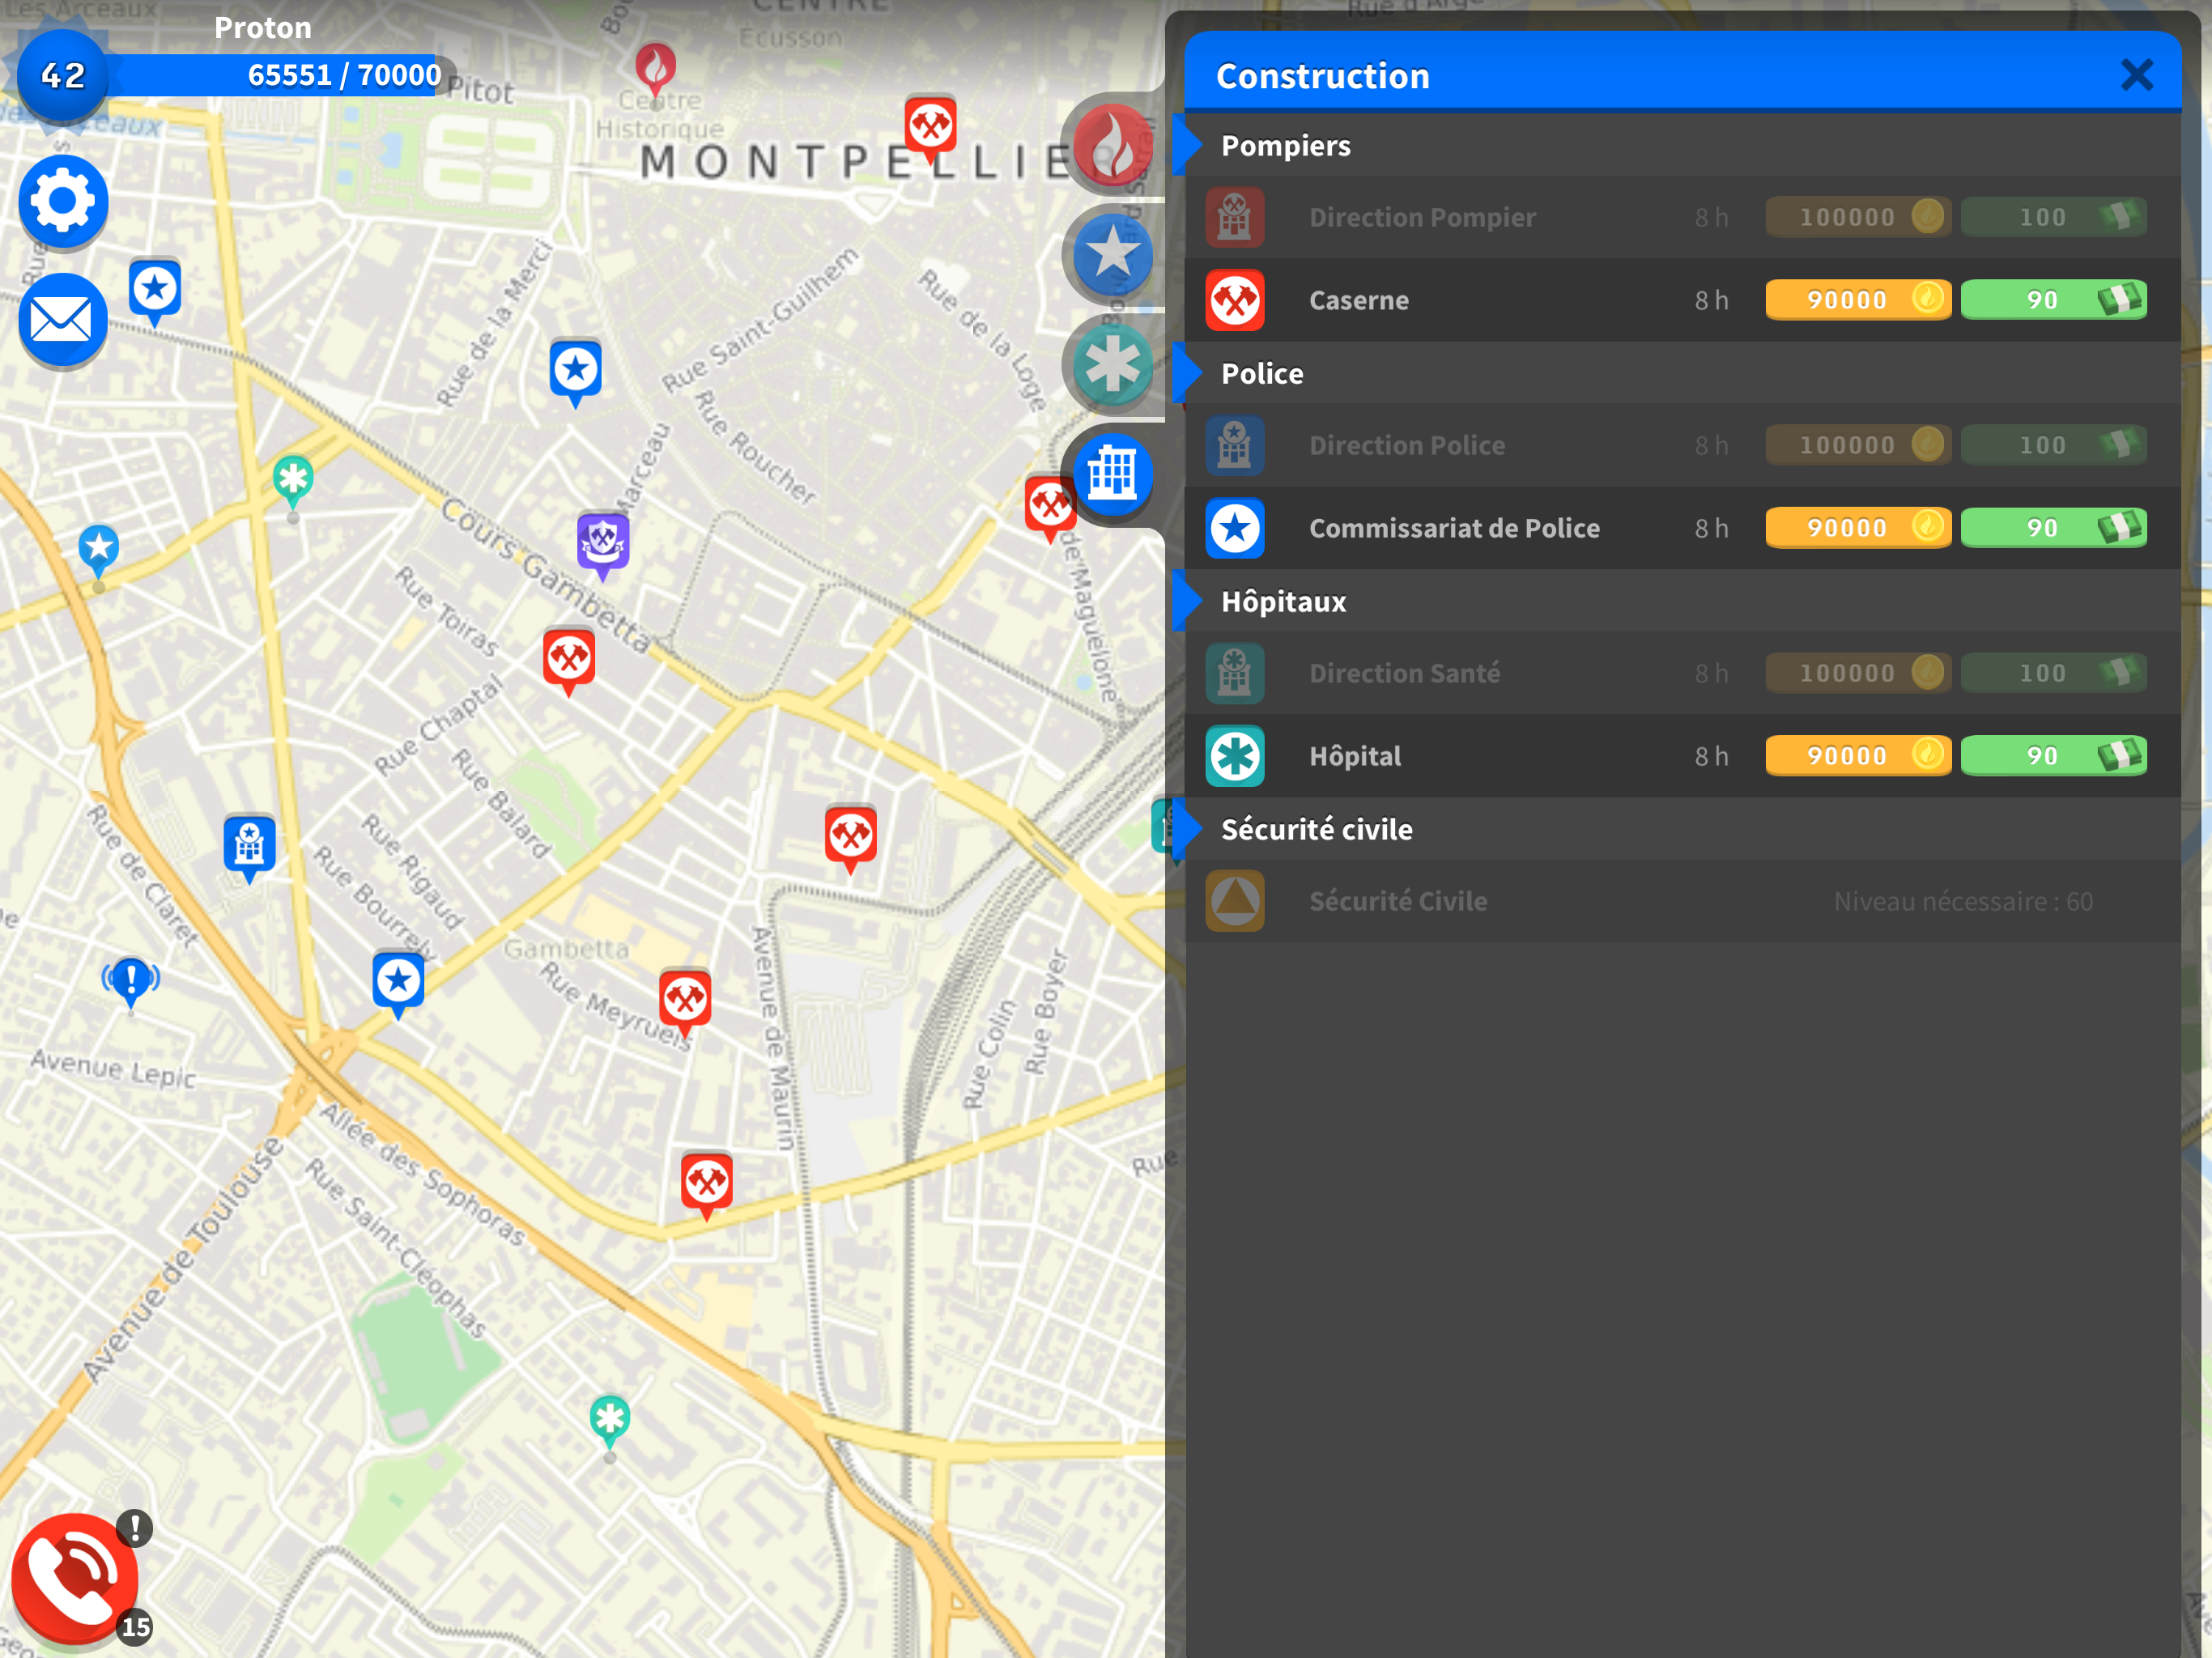Select fire station marker near Rue Meyrueis
The height and width of the screenshot is (1658, 2212).
[x=685, y=1001]
